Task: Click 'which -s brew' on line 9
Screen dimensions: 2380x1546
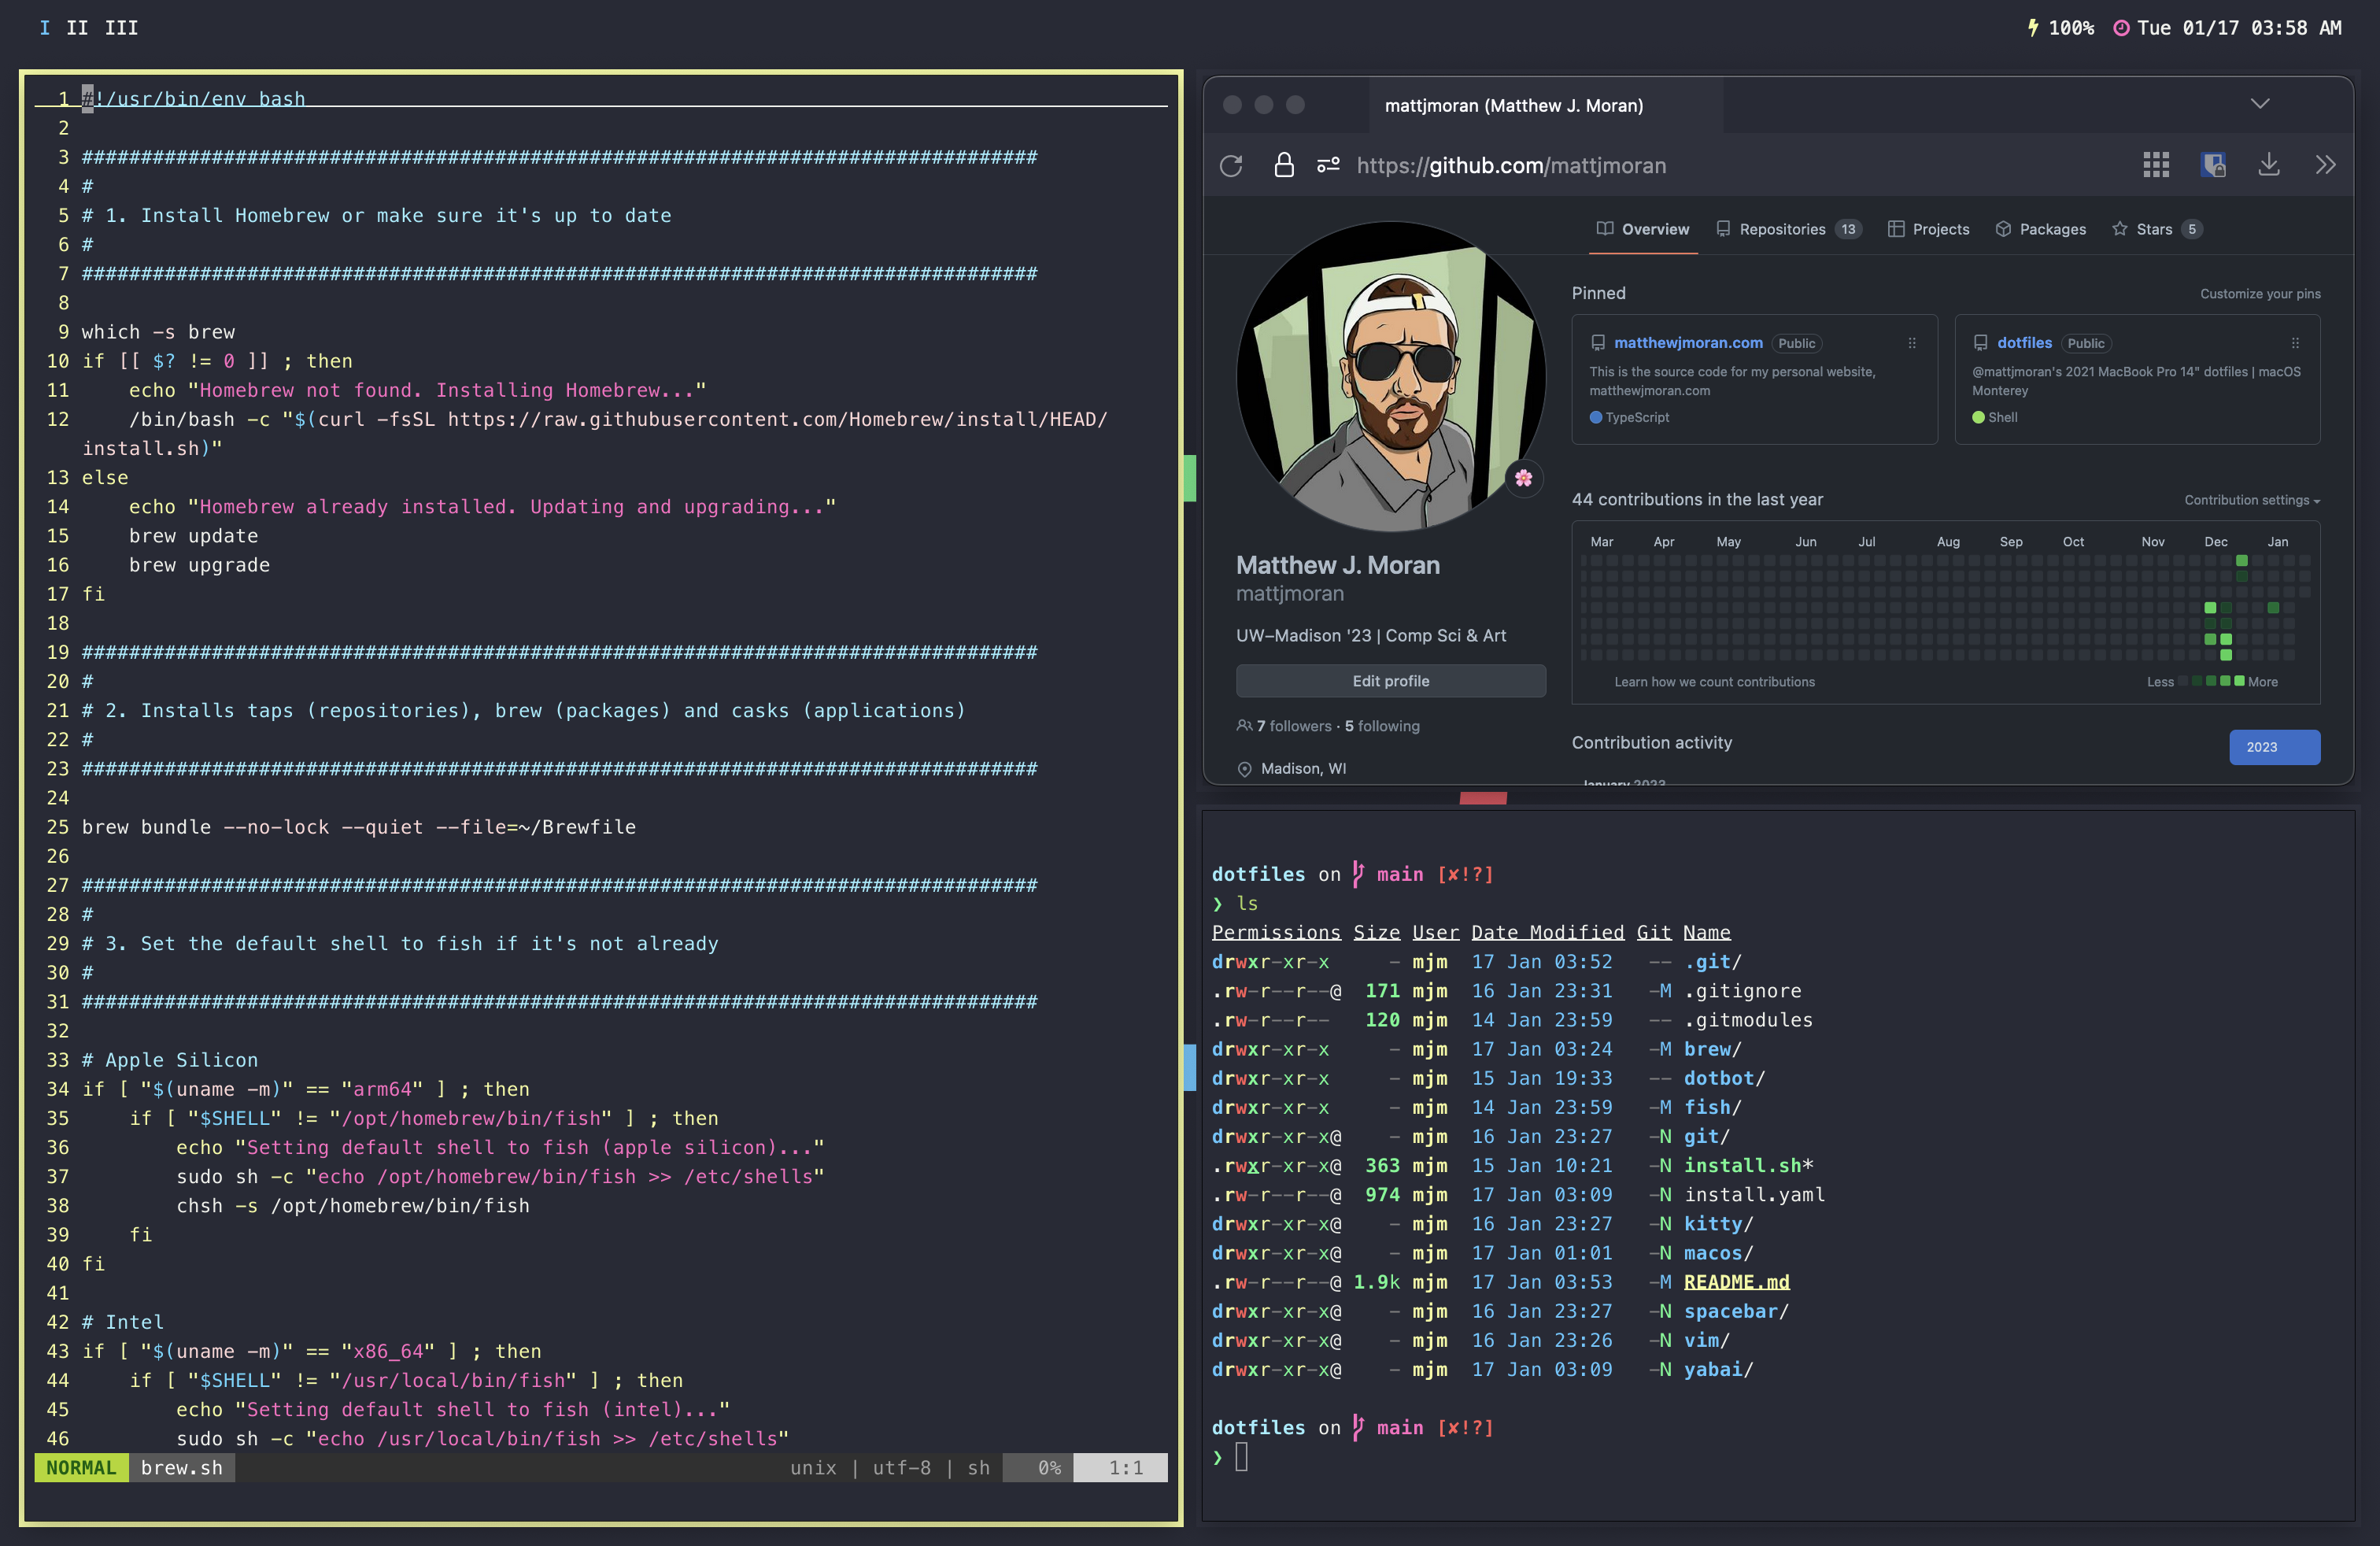Action: click(158, 332)
